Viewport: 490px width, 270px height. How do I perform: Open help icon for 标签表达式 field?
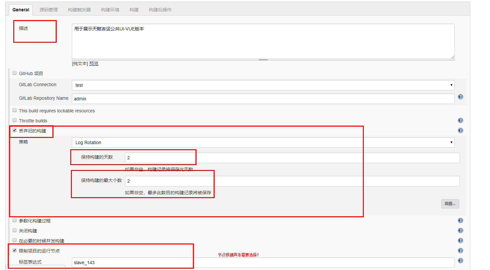click(x=461, y=261)
